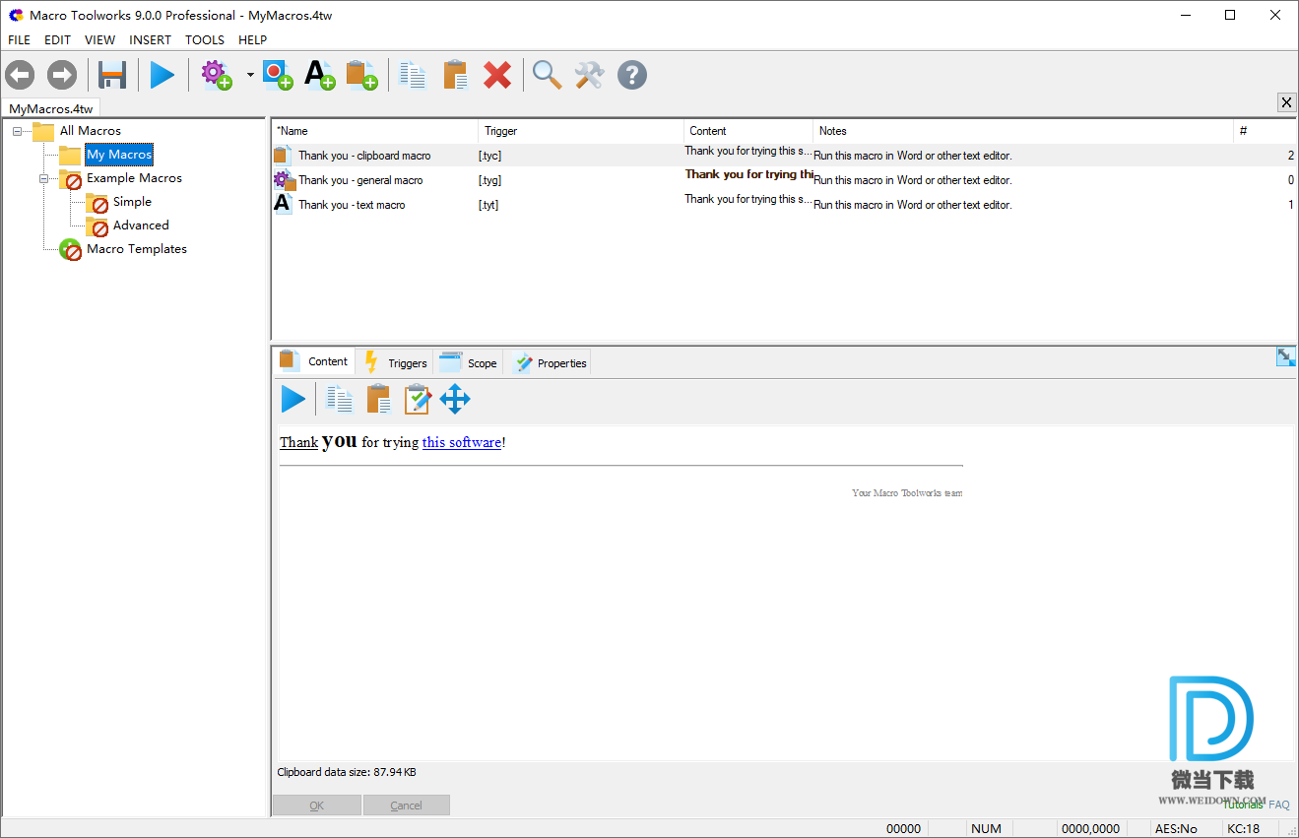
Task: Collapse the Example Macros tree node
Action: coord(44,178)
